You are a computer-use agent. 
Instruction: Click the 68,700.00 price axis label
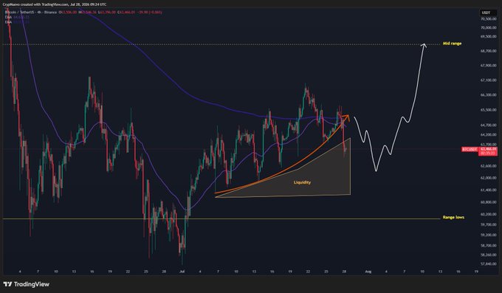coord(488,51)
